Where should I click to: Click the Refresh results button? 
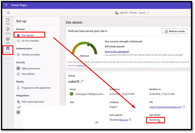point(175,31)
